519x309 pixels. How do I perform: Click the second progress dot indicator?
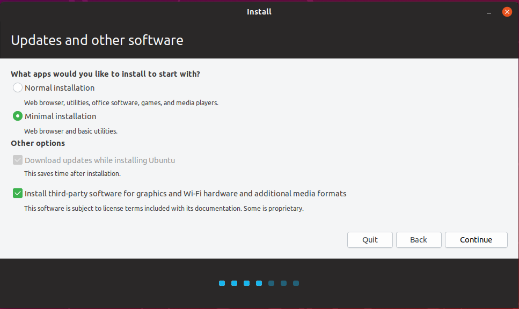tap(235, 283)
